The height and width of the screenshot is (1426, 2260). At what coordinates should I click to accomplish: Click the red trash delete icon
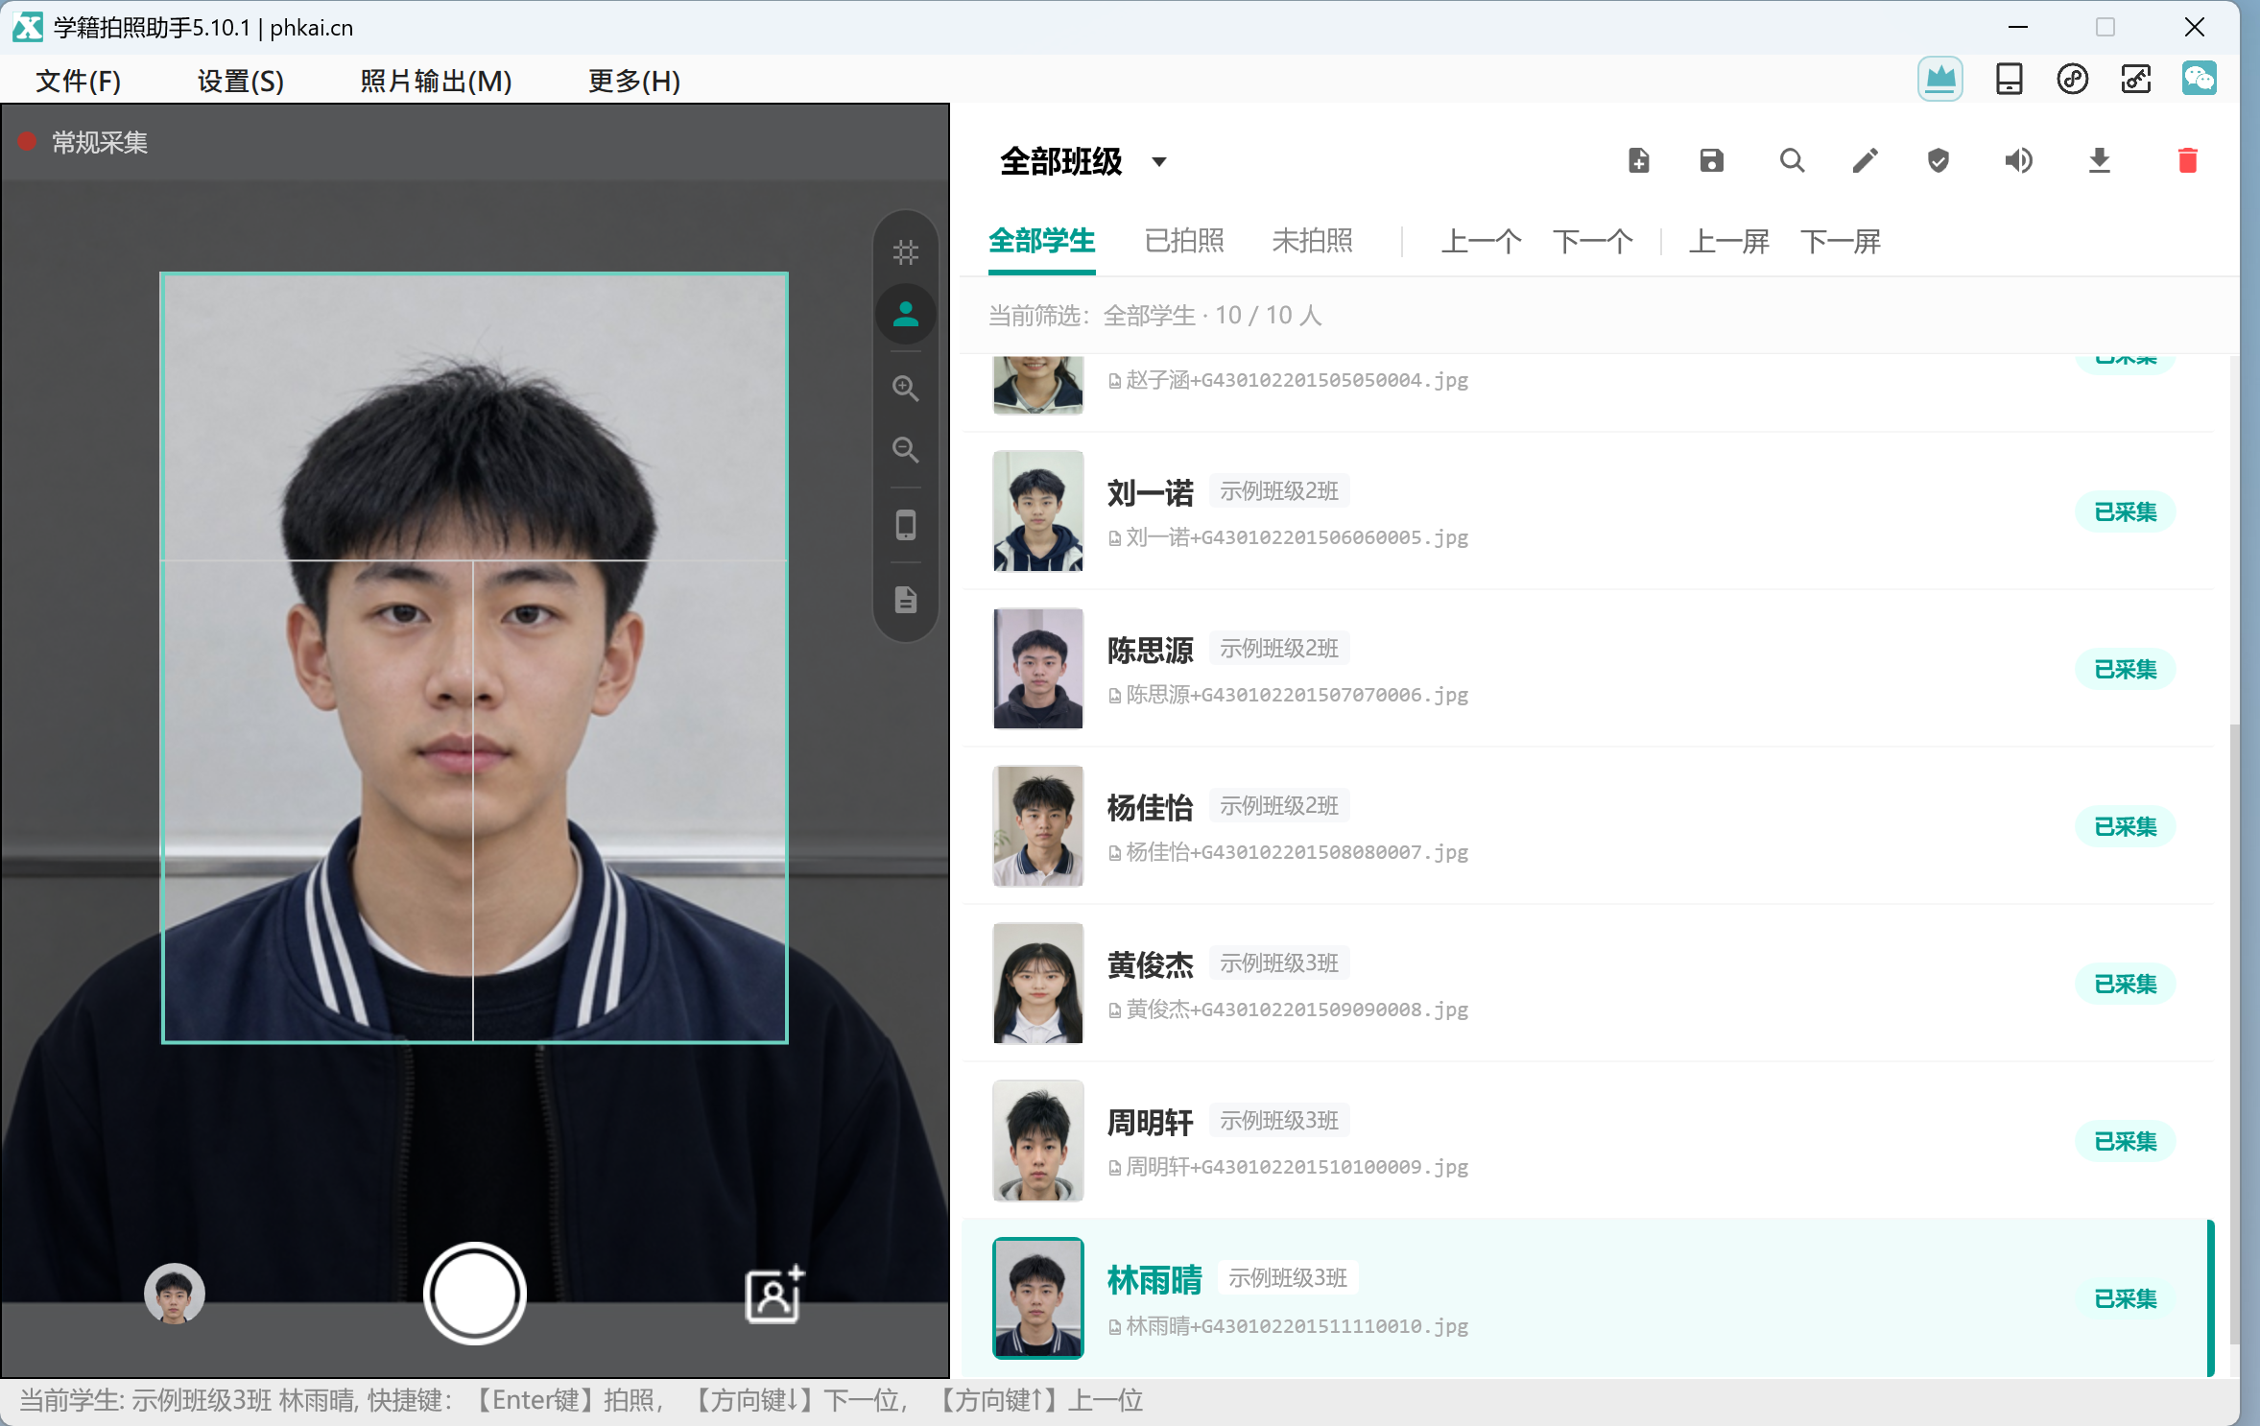click(2187, 160)
